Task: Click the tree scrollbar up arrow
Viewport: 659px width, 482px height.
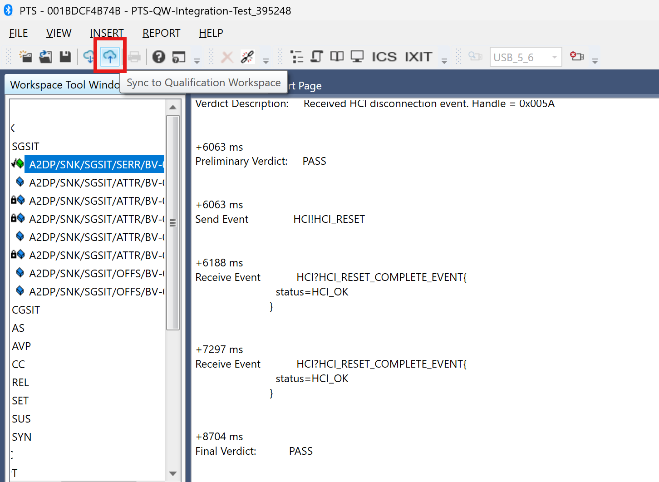Action: [172, 107]
